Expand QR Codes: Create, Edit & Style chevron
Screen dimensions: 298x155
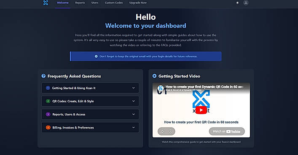coord(134,101)
